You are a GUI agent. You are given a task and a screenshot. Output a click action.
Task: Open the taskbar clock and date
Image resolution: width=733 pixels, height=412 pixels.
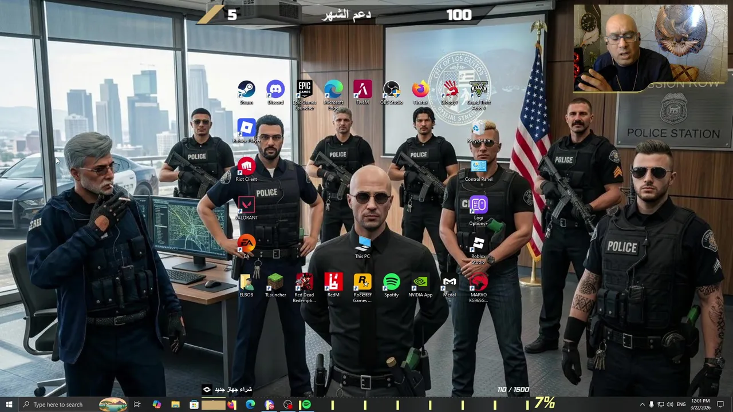click(x=700, y=405)
